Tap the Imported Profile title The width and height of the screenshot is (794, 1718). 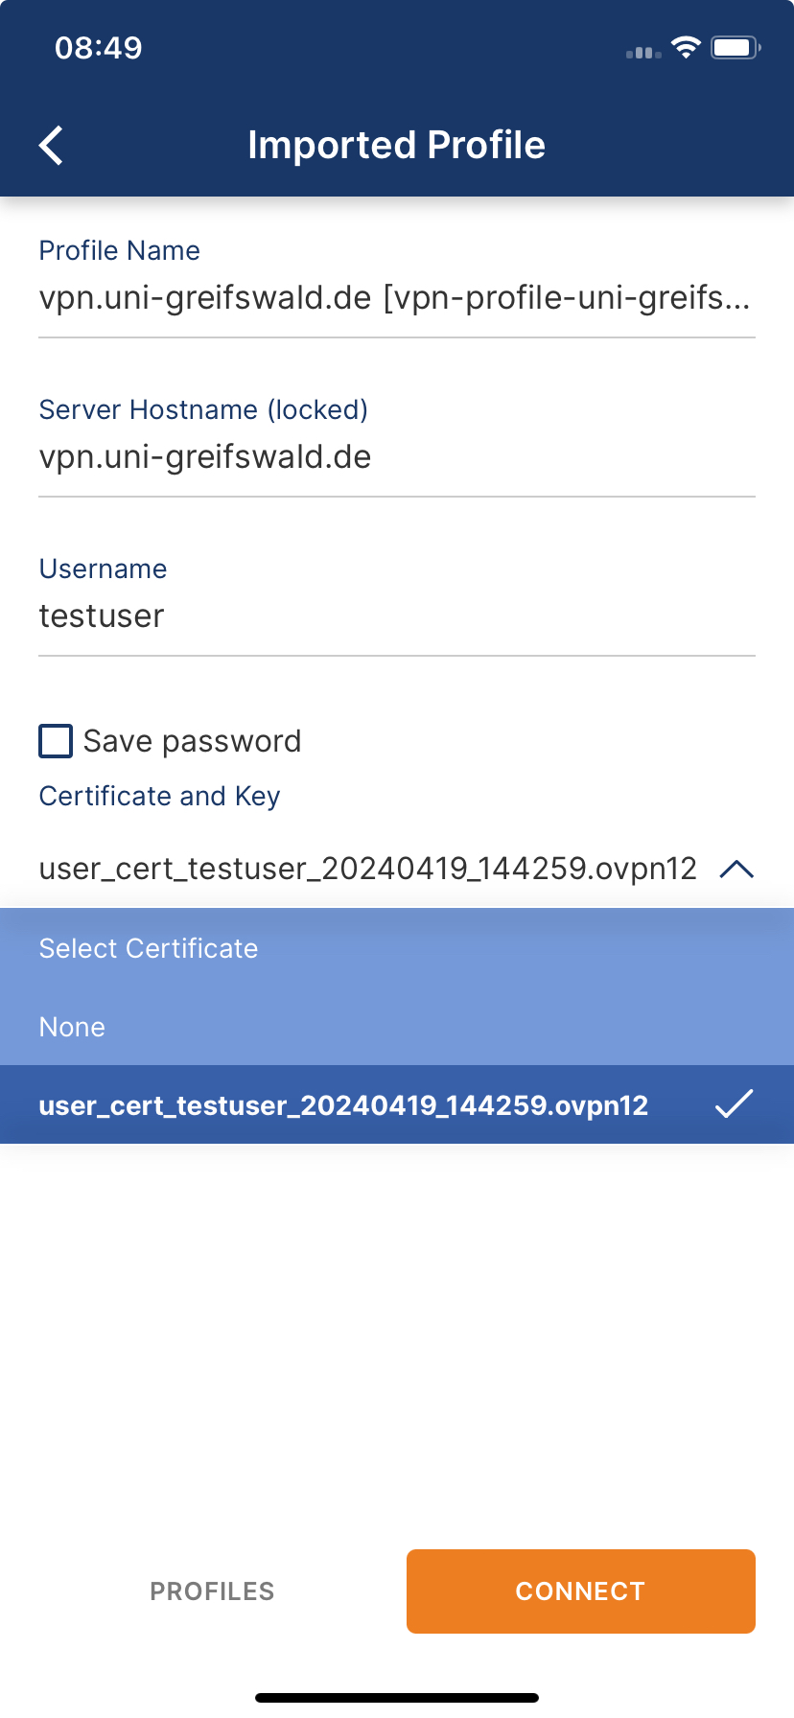pyautogui.click(x=396, y=146)
